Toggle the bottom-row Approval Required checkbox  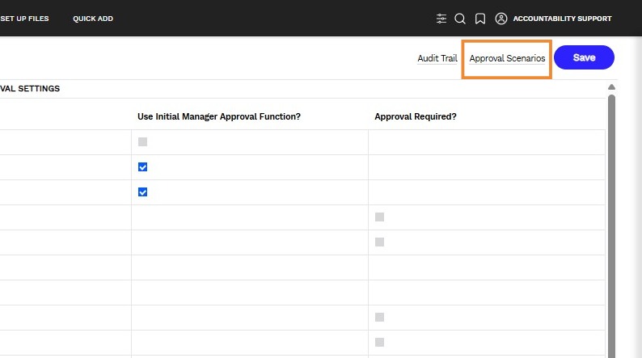tap(379, 342)
